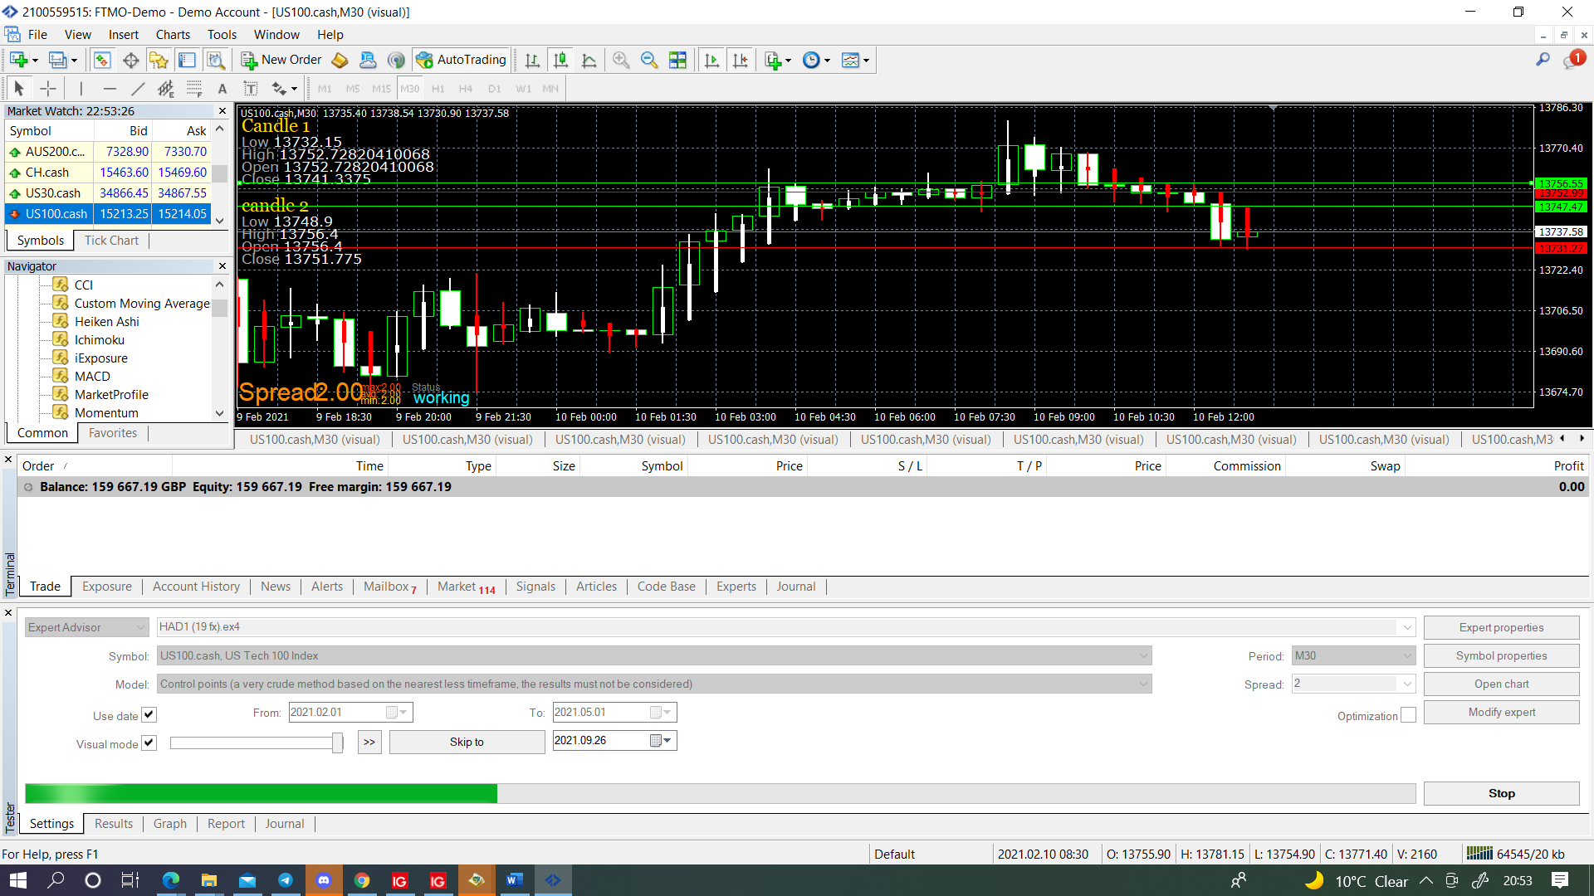
Task: Switch Navigator to Favorites tab
Action: (x=113, y=433)
